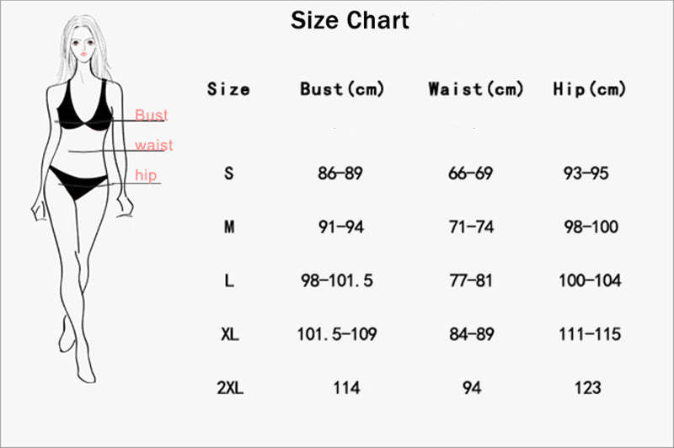Viewport: 674px width, 448px height.
Task: Click the red hip label on figure
Action: click(x=146, y=175)
